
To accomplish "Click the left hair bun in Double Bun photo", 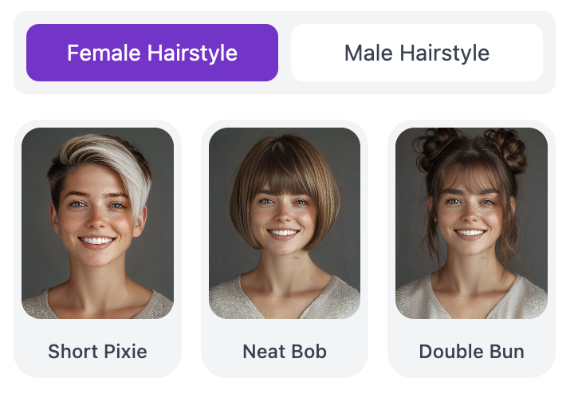I will [x=435, y=148].
